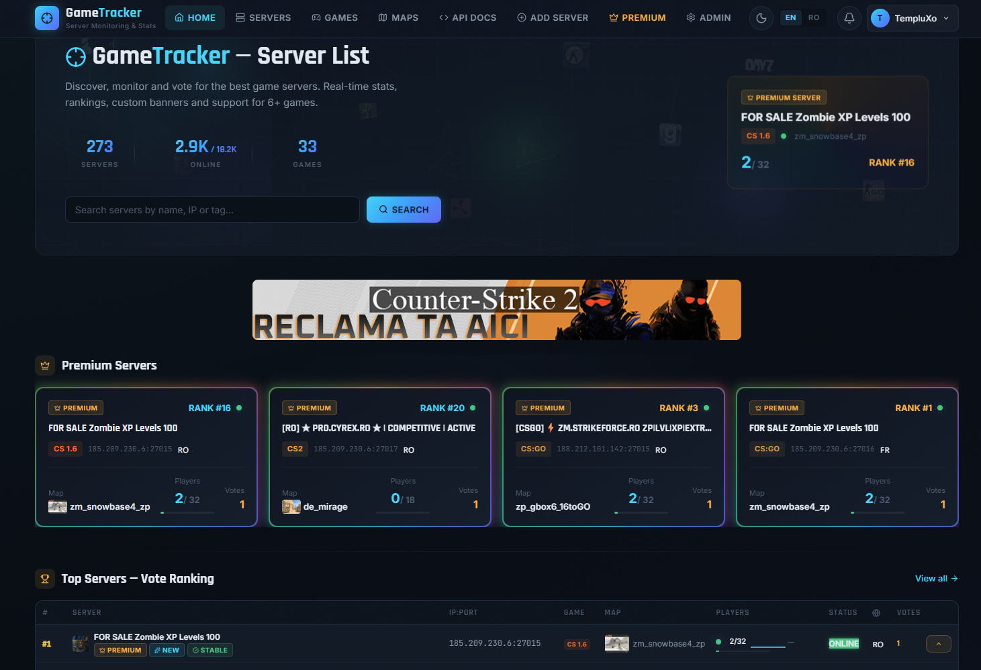Click inside the server search field

click(x=212, y=209)
